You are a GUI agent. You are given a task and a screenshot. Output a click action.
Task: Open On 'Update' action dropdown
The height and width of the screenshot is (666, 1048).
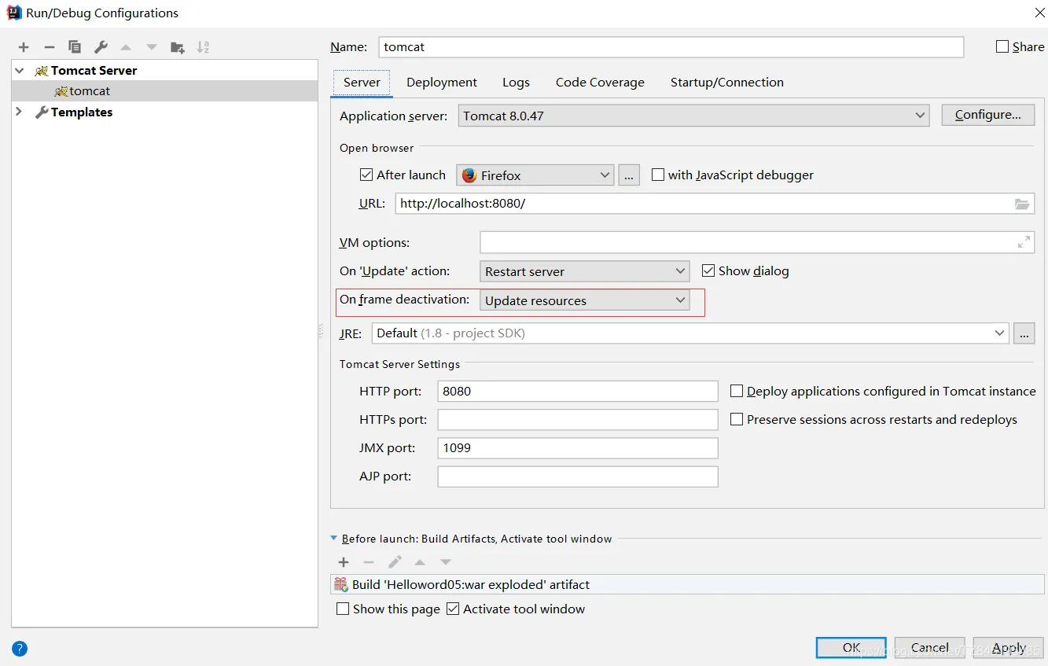[585, 271]
